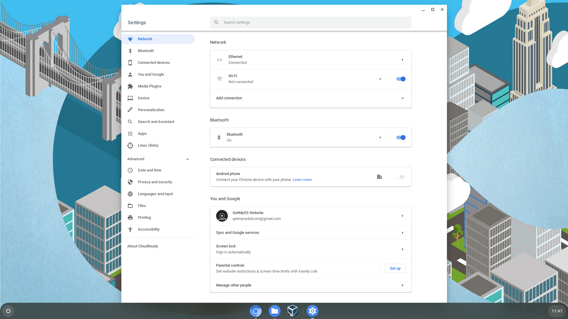568x319 pixels.
Task: Click the Search settings field
Action: tap(311, 22)
